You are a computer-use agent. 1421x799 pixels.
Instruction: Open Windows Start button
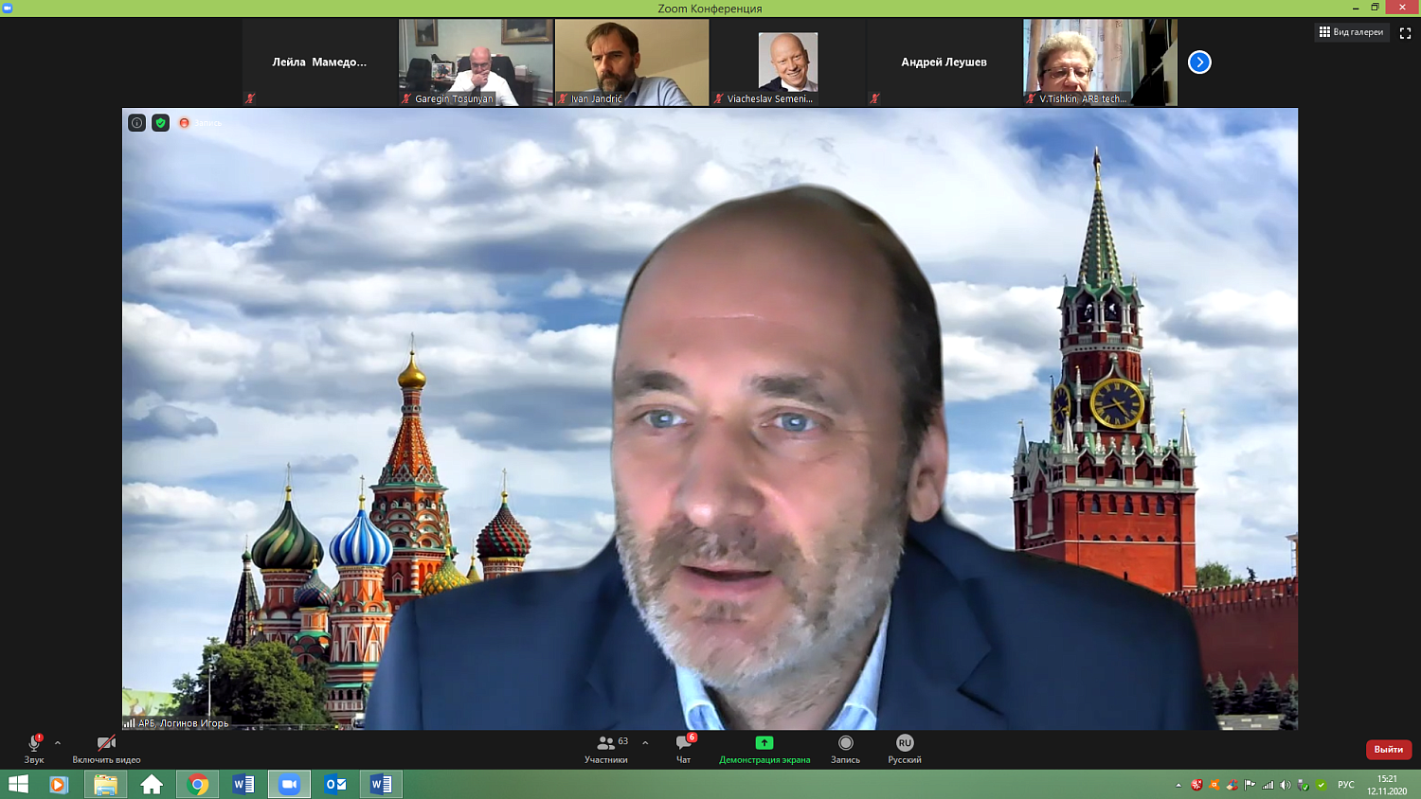pos(18,784)
